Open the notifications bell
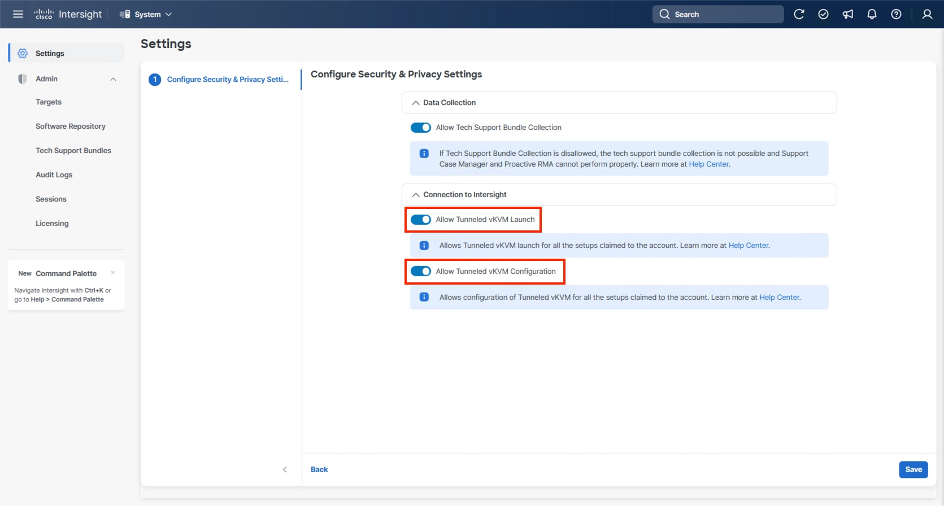The image size is (944, 506). coord(872,14)
